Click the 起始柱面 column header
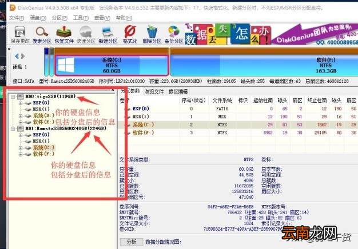Viewport: 358px width, 249px height. [x=263, y=101]
